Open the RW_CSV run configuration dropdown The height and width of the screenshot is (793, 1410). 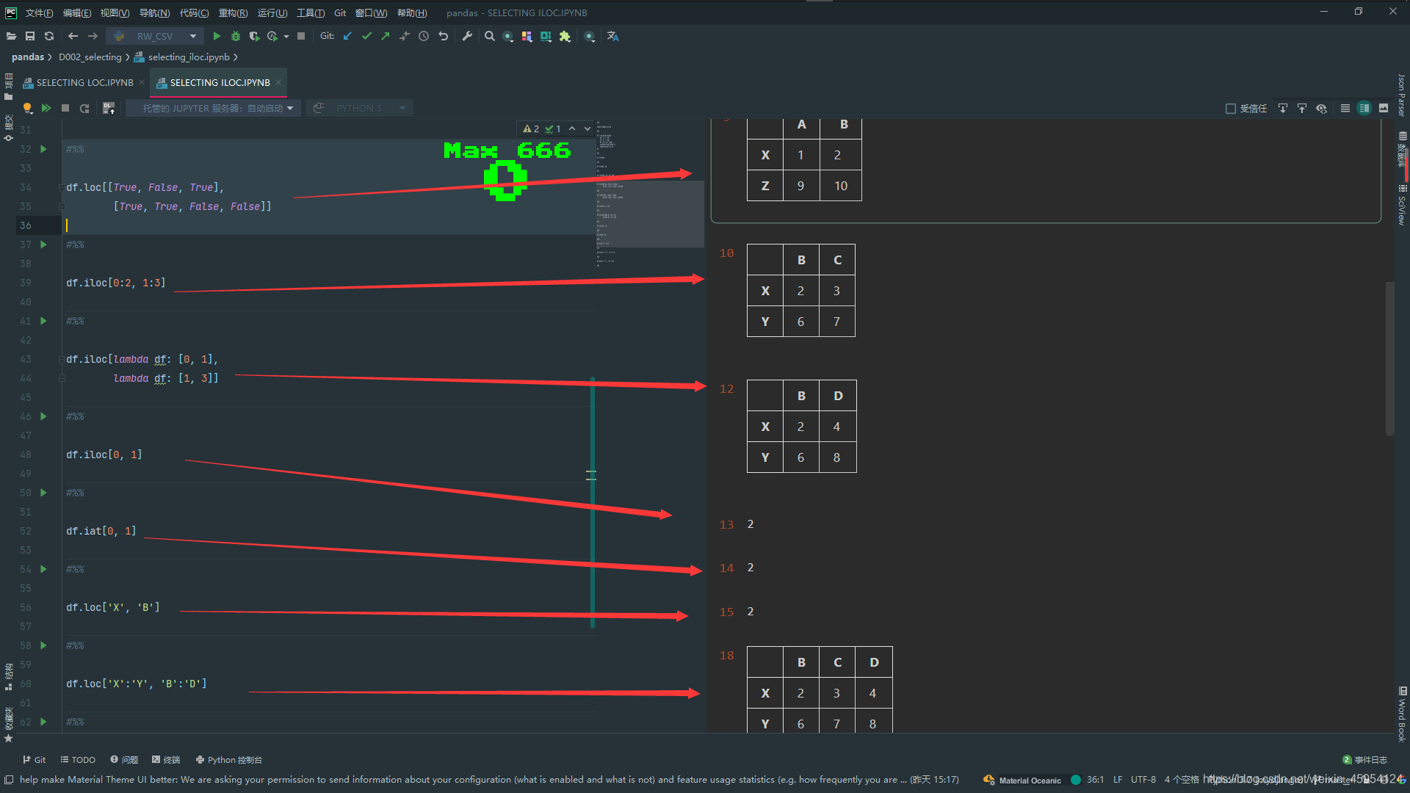(x=155, y=36)
